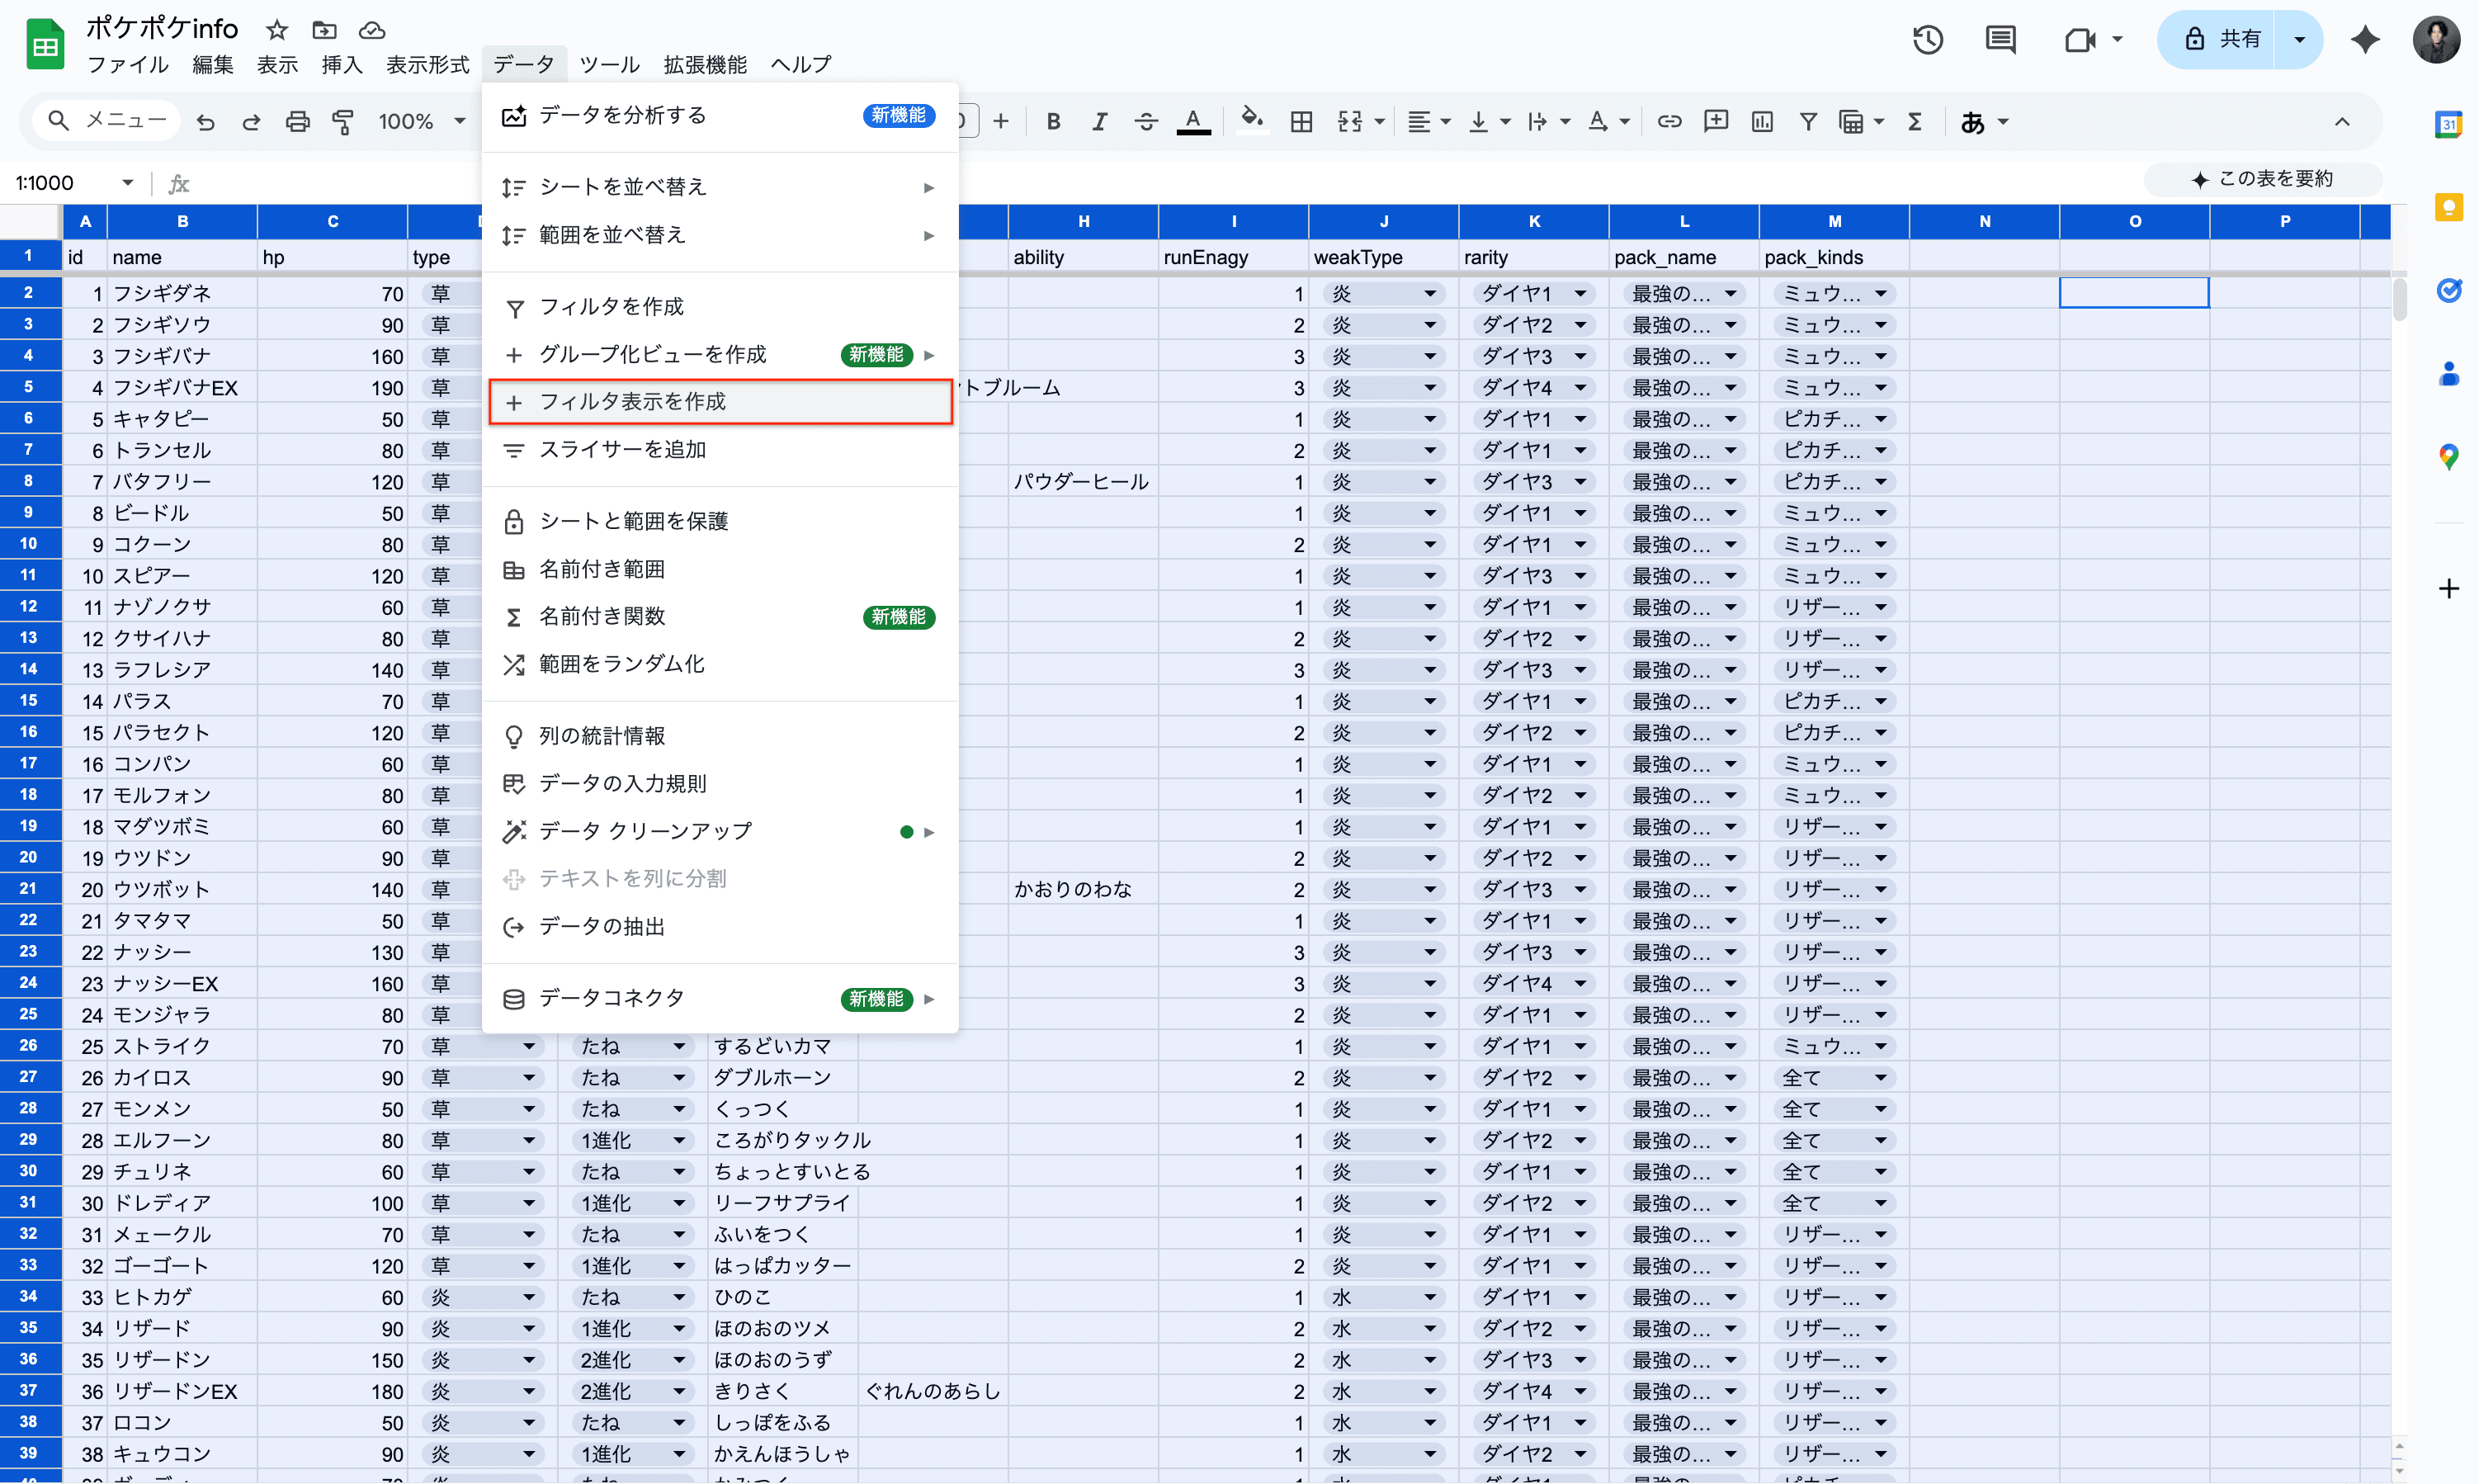This screenshot has width=2479, height=1484.
Task: Click the cloud save status icon
Action: tap(372, 30)
